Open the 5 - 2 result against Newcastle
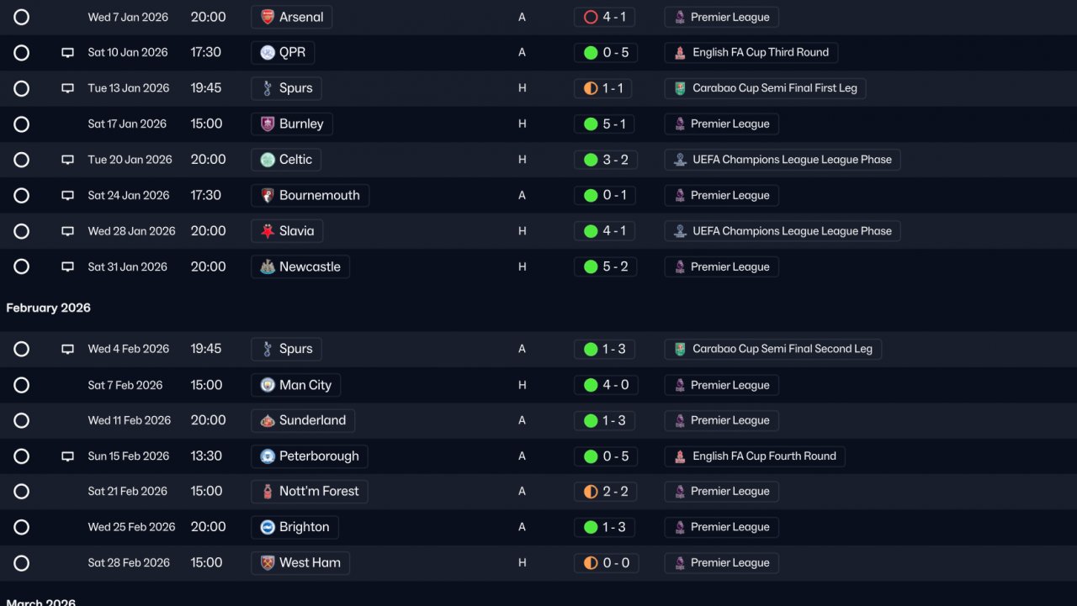This screenshot has width=1077, height=606. pos(606,267)
